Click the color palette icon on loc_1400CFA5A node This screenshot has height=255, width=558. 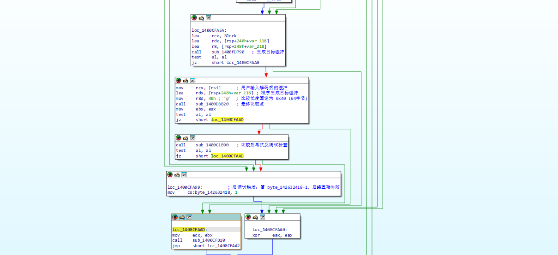tap(194, 18)
